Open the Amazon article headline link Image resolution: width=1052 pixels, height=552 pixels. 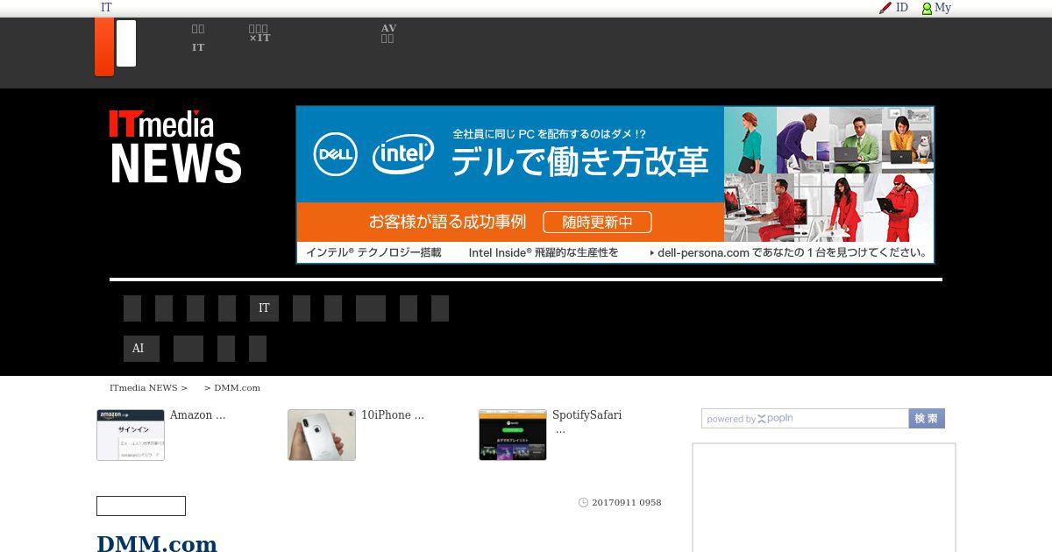tap(197, 415)
